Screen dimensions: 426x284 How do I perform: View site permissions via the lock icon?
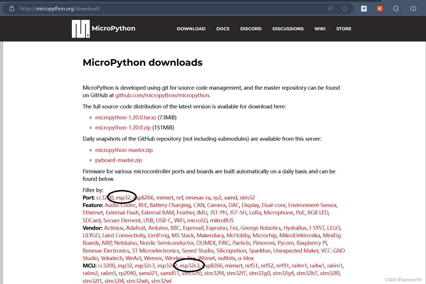(12, 8)
